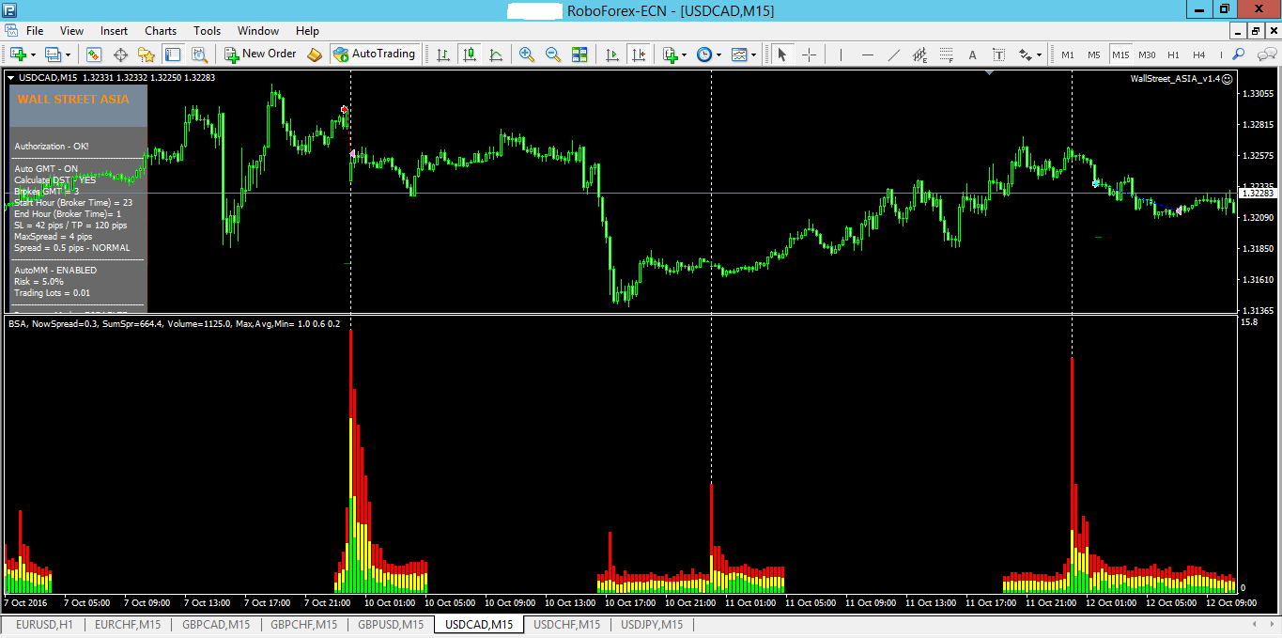Select the Equidistant Channel tool
Image resolution: width=1282 pixels, height=638 pixels.
coord(919,54)
